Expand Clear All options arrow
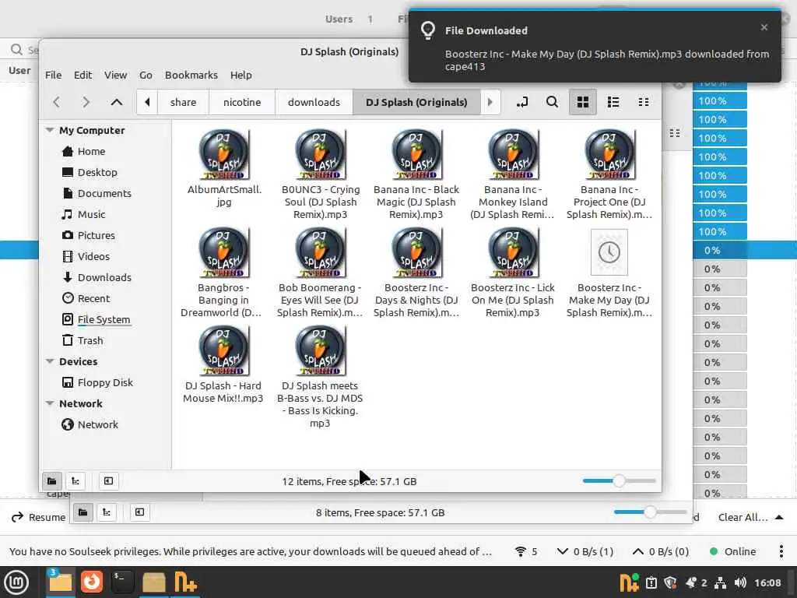The height and width of the screenshot is (598, 797). click(x=778, y=517)
